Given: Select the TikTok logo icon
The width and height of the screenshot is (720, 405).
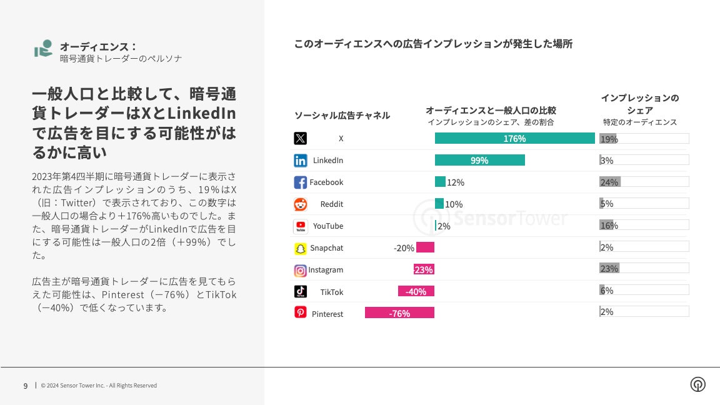Looking at the screenshot, I should (x=300, y=292).
